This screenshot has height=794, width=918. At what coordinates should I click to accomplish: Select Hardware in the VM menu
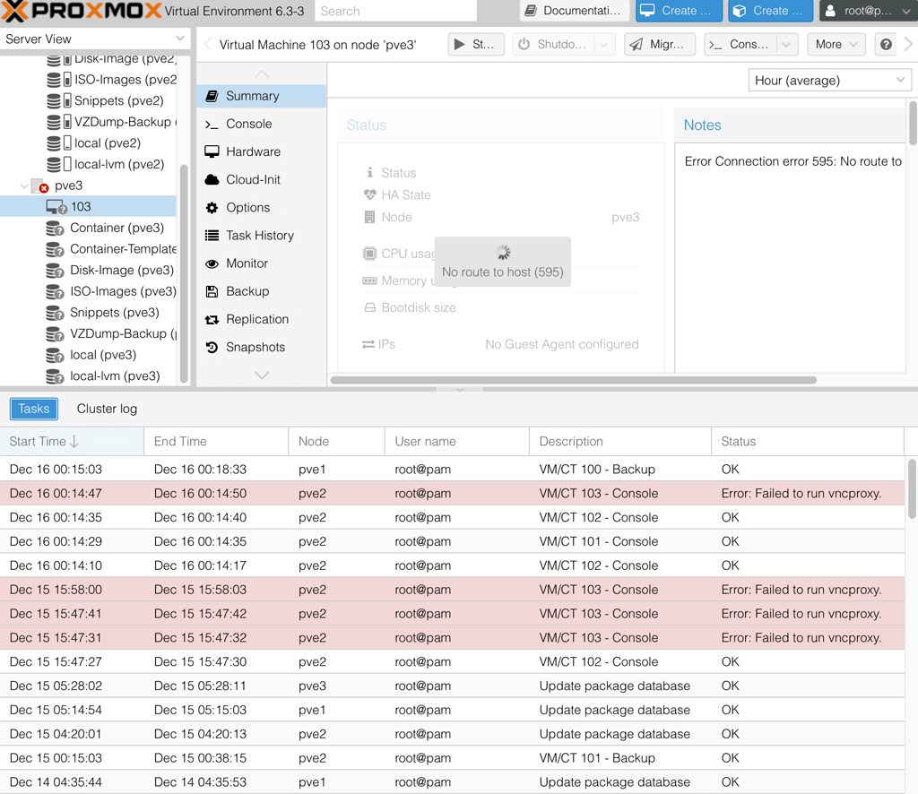(261, 151)
